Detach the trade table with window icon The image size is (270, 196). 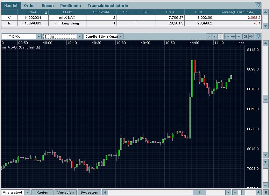pyautogui.click(x=258, y=6)
